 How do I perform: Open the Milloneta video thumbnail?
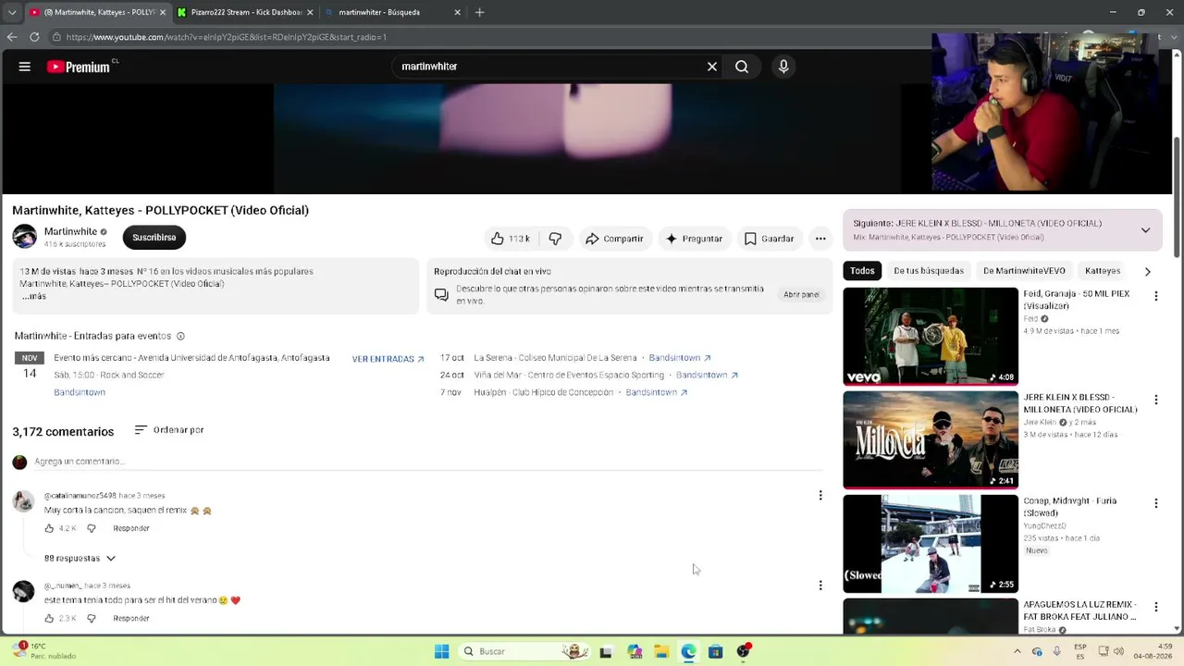point(931,439)
